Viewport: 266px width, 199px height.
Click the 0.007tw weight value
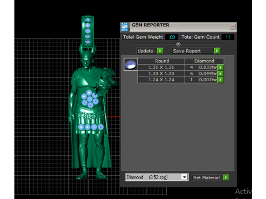[208, 80]
